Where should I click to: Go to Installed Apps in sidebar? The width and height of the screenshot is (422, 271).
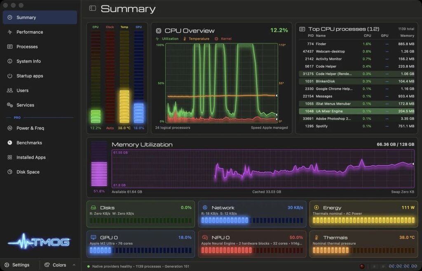point(40,157)
